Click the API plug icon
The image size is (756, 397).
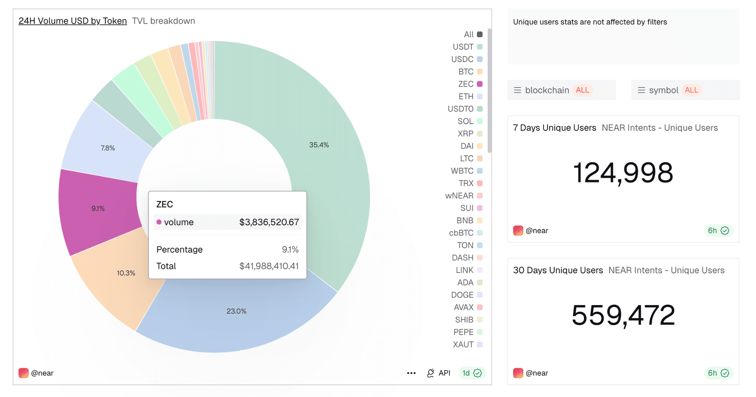click(x=430, y=373)
